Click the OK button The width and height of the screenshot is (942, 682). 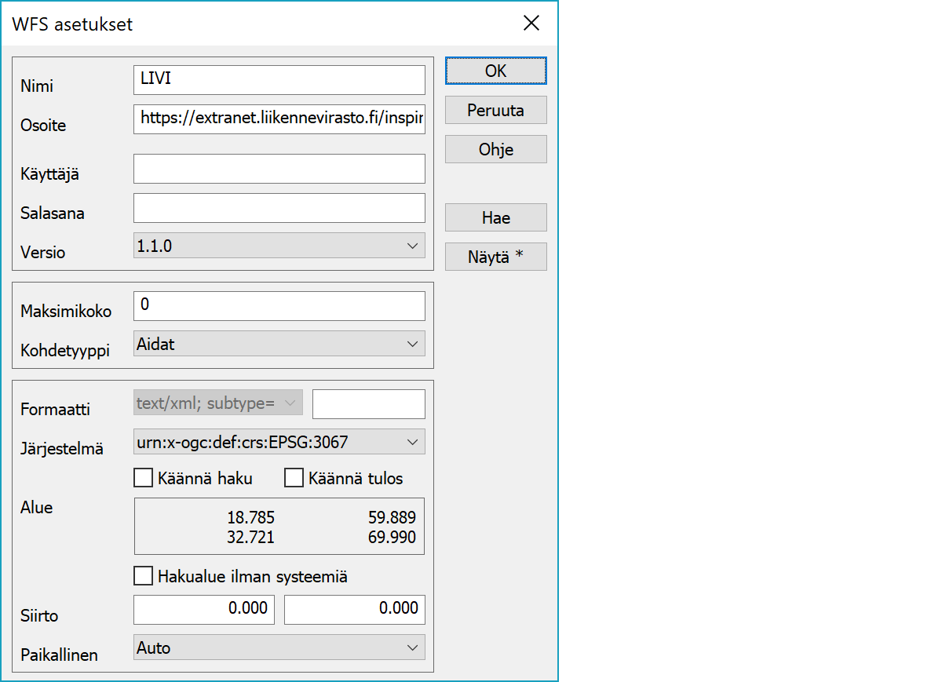[x=495, y=71]
